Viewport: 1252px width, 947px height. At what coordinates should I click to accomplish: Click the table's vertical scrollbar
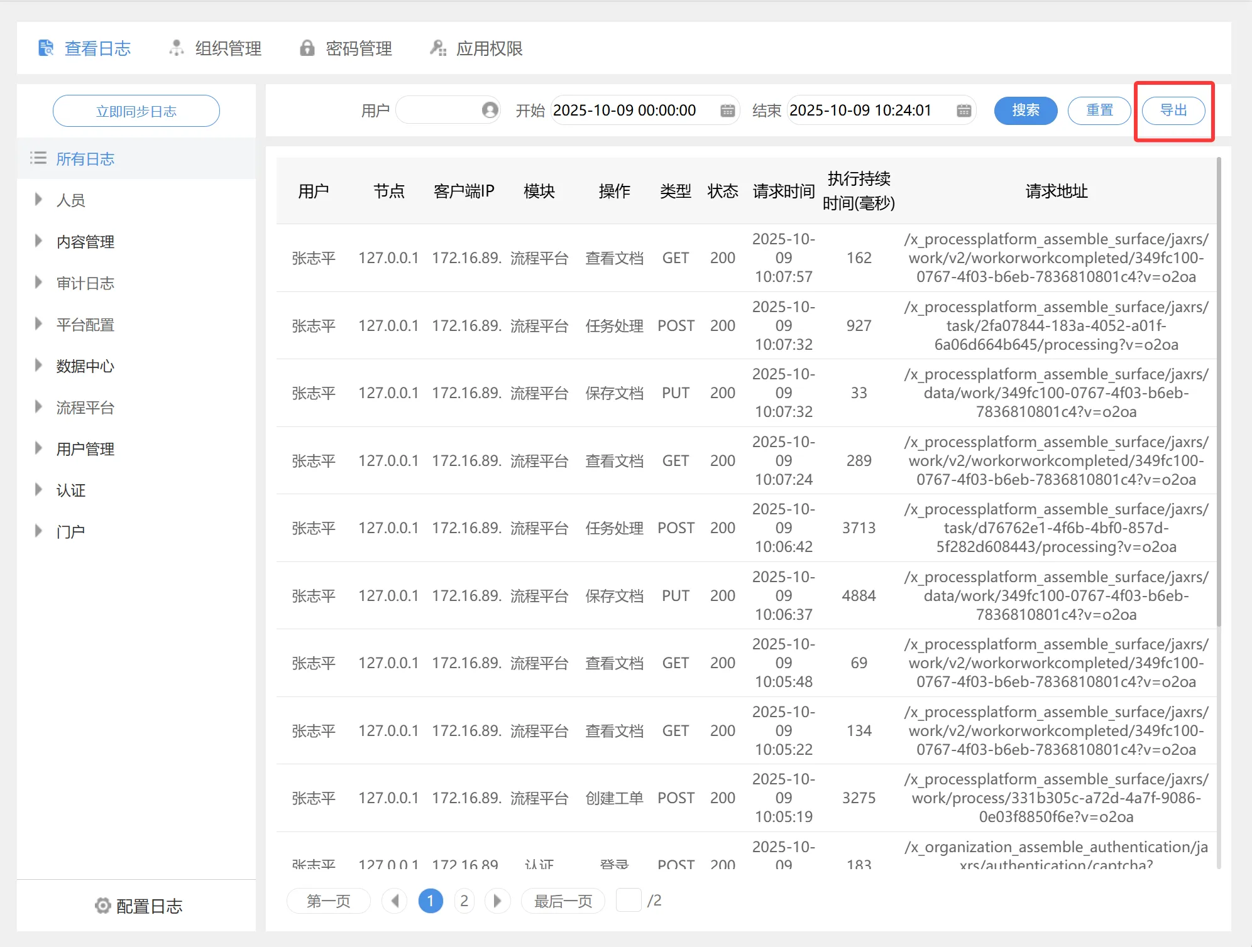click(x=1218, y=389)
